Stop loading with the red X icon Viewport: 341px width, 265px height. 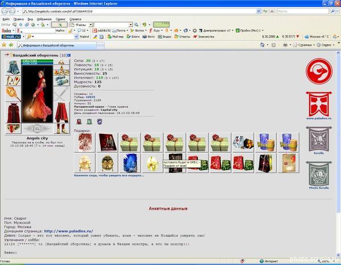[272, 11]
